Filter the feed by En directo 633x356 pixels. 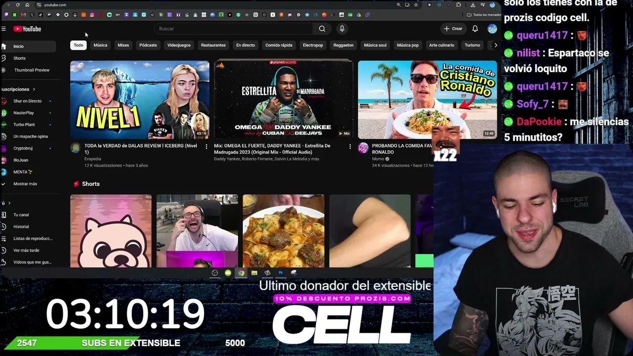[x=245, y=45]
